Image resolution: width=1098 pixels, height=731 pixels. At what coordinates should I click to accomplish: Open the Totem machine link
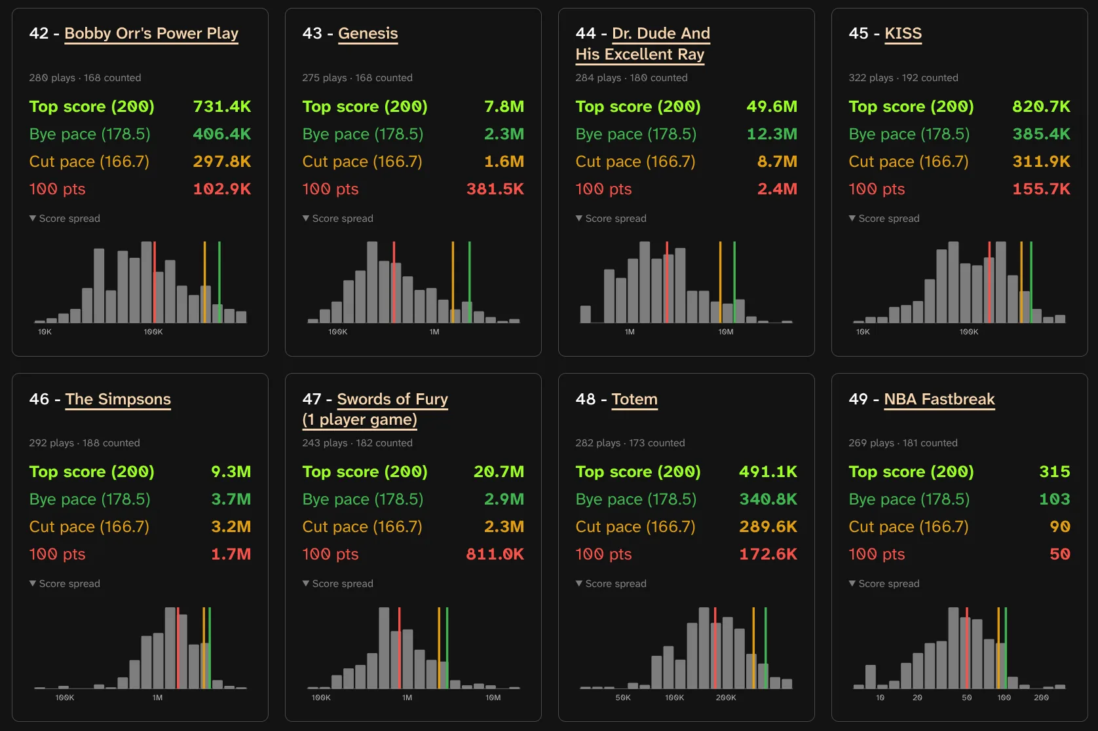[x=634, y=399]
